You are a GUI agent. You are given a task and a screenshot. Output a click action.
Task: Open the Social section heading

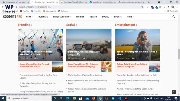[71, 25]
